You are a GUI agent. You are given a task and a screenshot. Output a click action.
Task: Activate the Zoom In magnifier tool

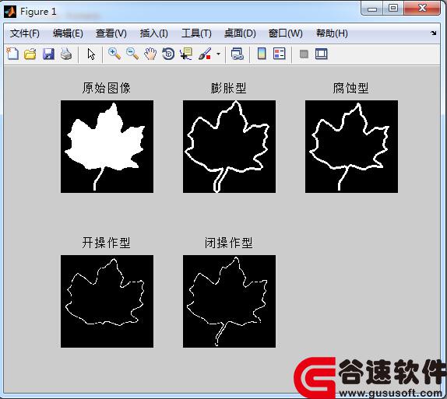coord(114,54)
